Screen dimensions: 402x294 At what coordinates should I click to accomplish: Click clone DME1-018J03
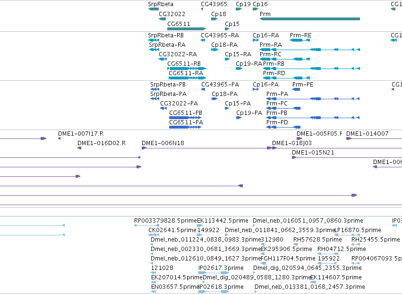(x=292, y=143)
